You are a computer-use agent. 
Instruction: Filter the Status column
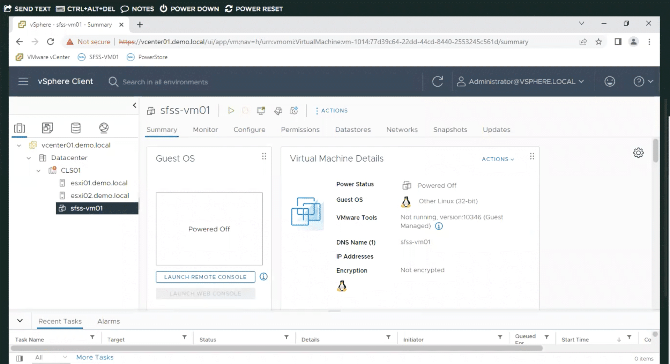point(286,337)
